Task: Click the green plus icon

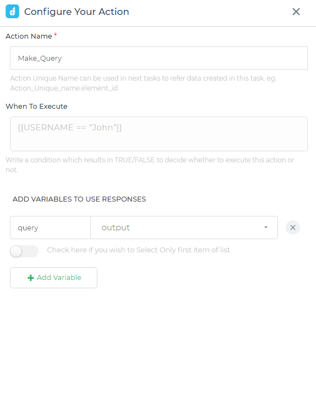Action: click(x=30, y=278)
